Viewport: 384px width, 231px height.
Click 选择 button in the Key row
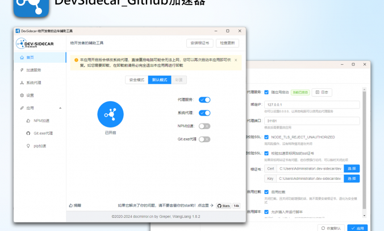coord(352,179)
